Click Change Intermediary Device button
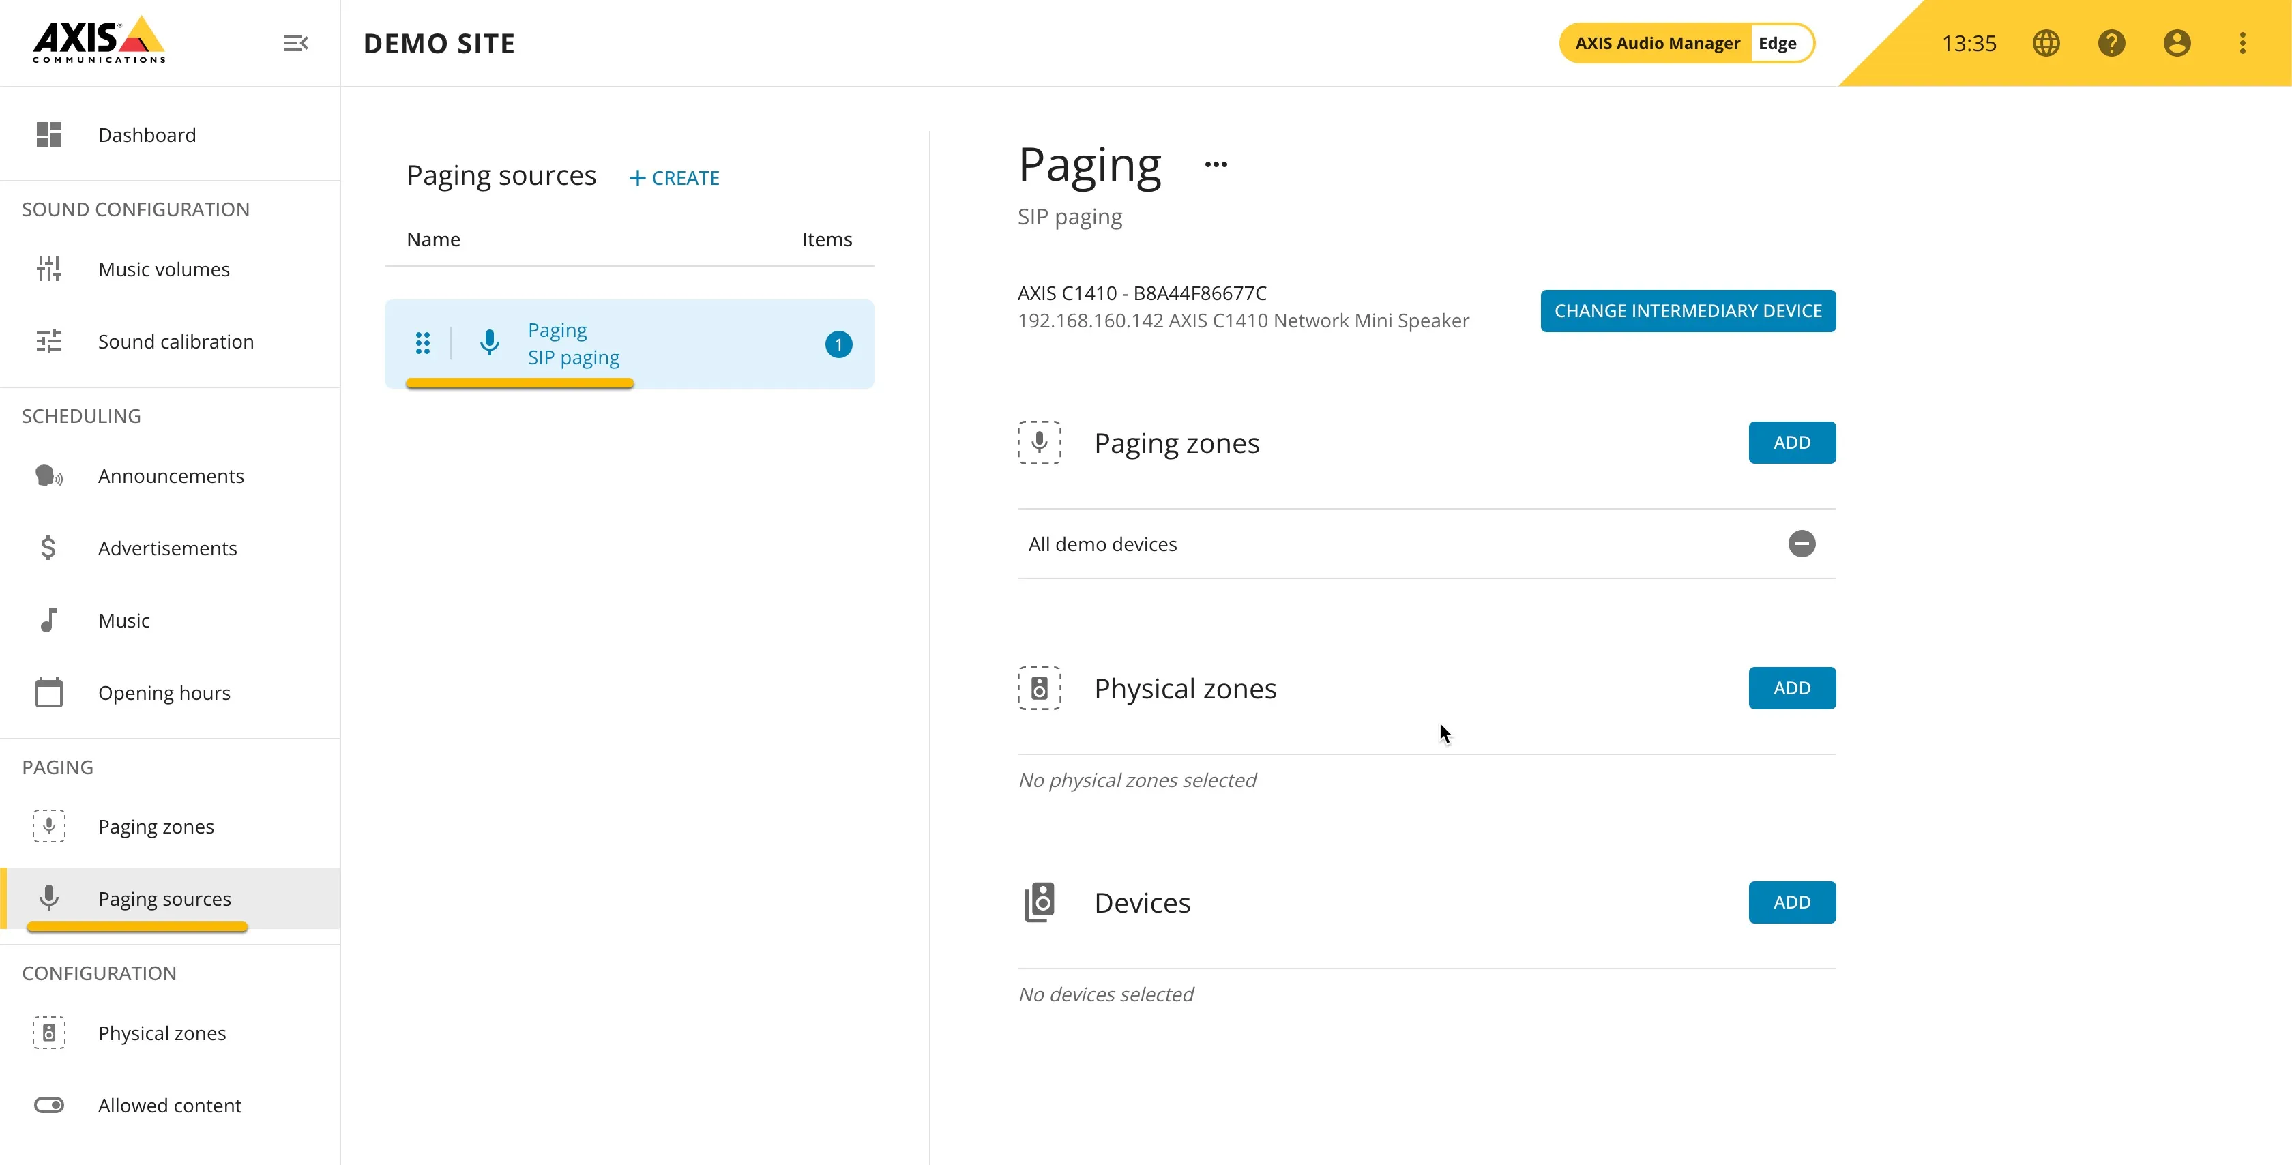This screenshot has width=2292, height=1165. [1688, 310]
